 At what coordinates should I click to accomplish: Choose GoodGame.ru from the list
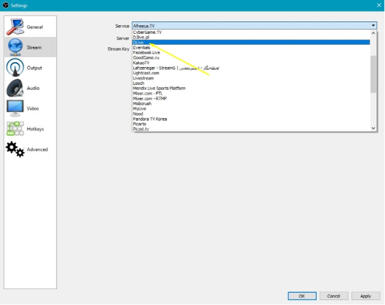(251, 58)
